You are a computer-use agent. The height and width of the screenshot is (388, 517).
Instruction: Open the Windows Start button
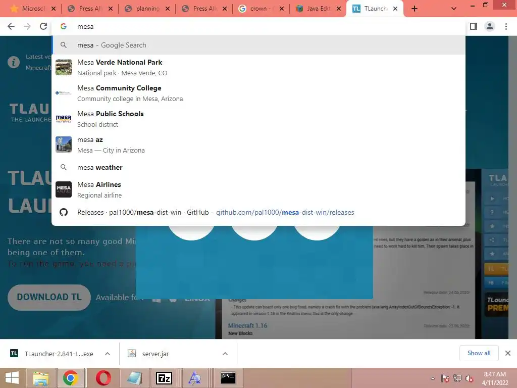12,378
